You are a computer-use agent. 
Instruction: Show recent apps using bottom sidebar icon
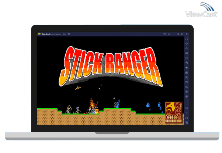pyautogui.click(x=187, y=122)
